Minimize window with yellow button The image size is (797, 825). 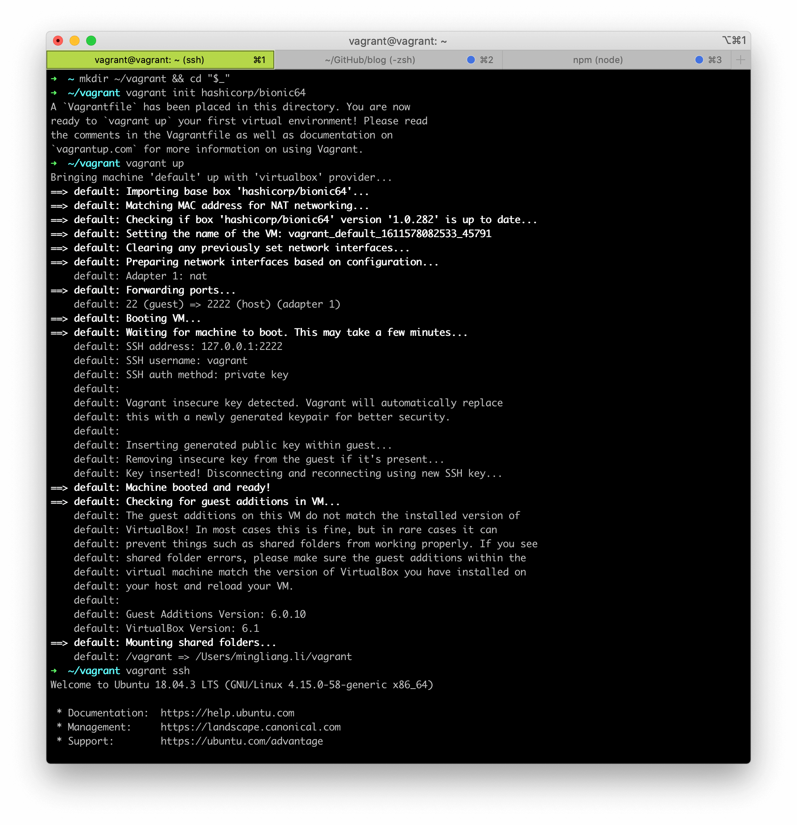point(75,40)
